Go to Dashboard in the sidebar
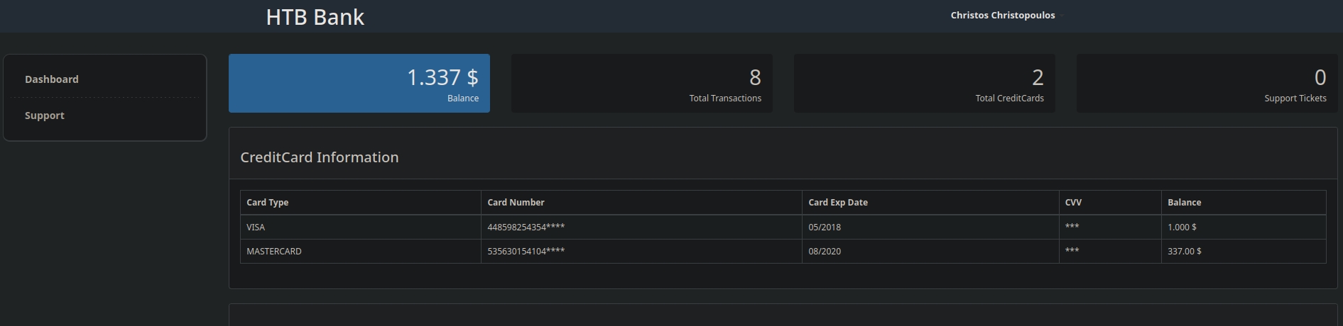This screenshot has width=1343, height=326. pos(52,79)
